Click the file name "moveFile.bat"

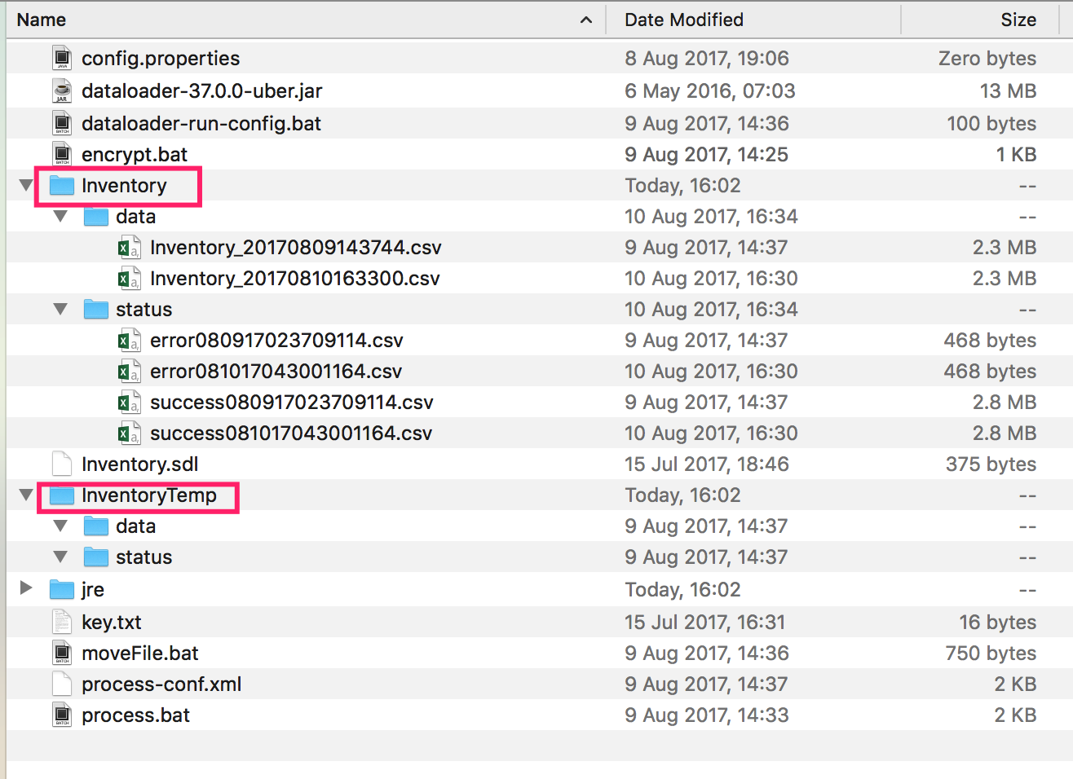[x=140, y=654]
